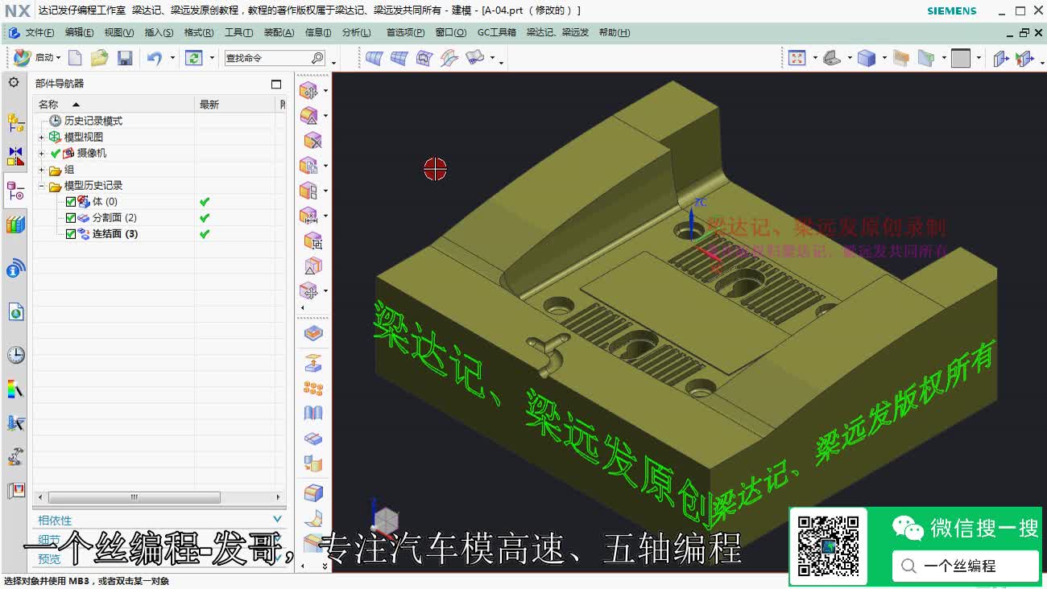Click the New file icon
The width and height of the screenshot is (1047, 589).
coord(75,58)
